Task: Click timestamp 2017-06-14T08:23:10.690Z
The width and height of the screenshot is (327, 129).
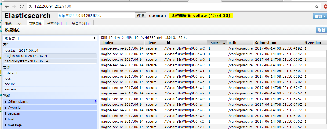Action: point(278,116)
